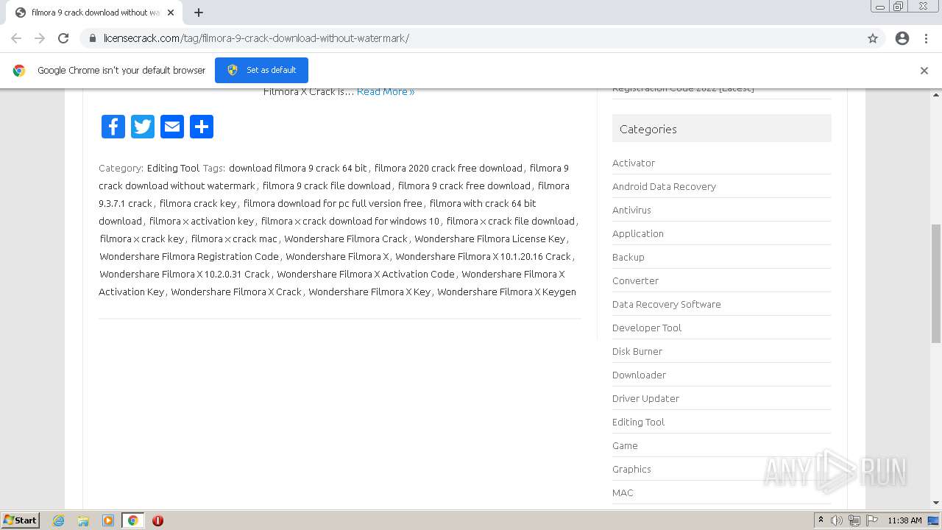The image size is (942, 530).
Task: Go back with browser back arrow
Action: [16, 38]
